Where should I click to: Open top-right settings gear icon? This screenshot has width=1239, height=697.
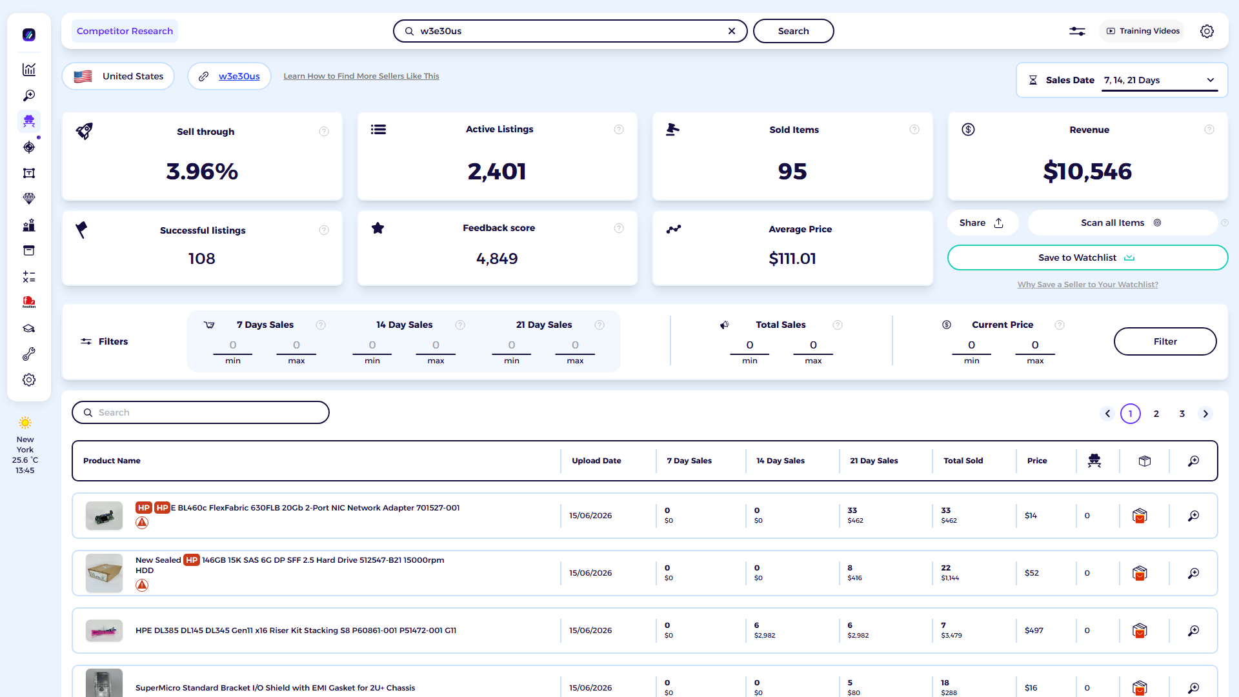click(x=1207, y=31)
